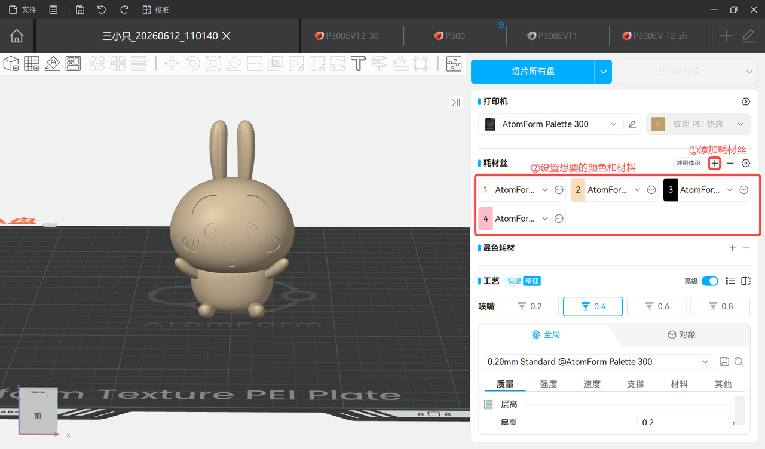The height and width of the screenshot is (449, 765).
Task: Open the 校准 calibration menu
Action: [x=156, y=10]
